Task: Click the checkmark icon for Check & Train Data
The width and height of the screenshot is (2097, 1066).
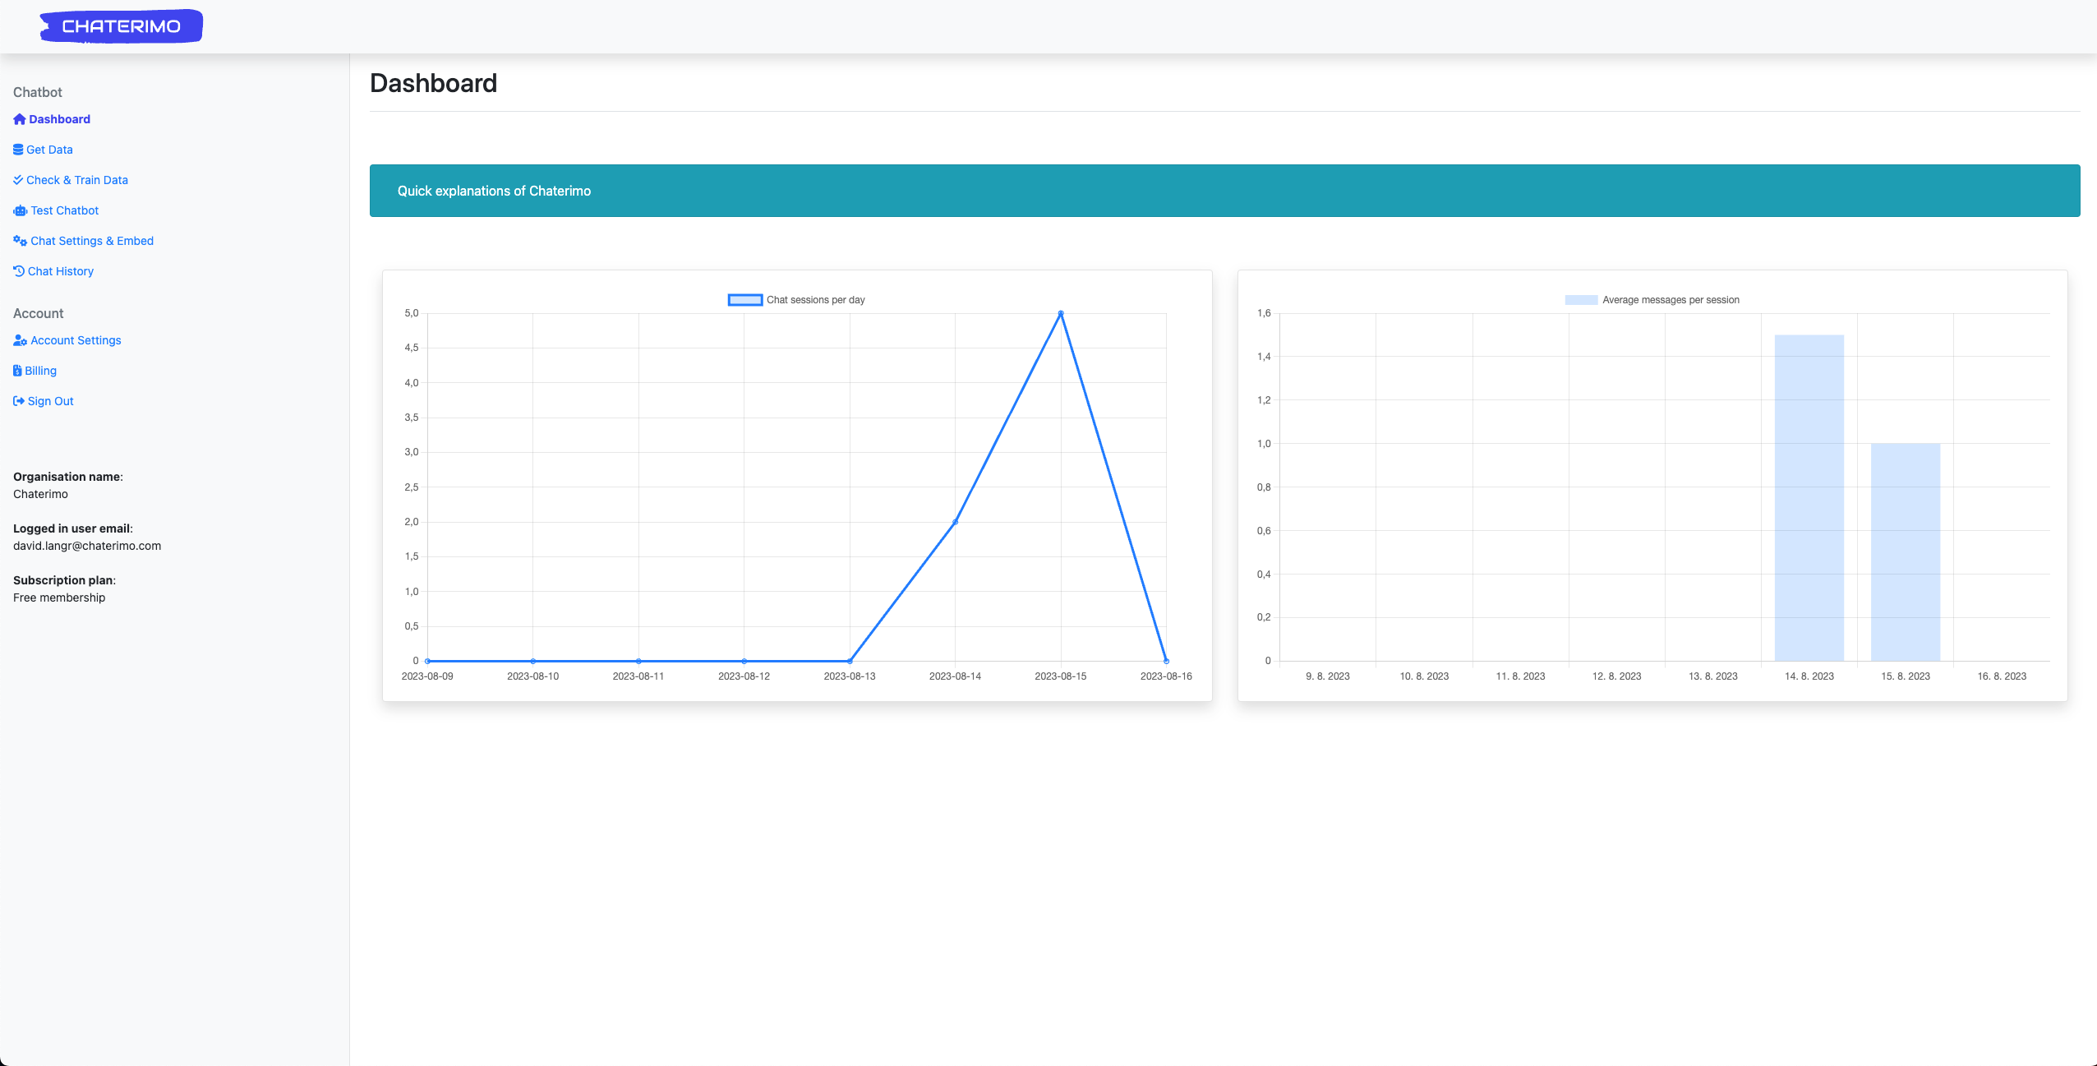Action: 18,180
